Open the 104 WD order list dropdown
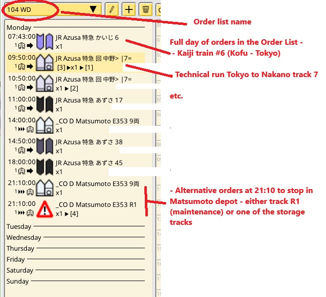This screenshot has width=326, height=297. pyautogui.click(x=53, y=9)
